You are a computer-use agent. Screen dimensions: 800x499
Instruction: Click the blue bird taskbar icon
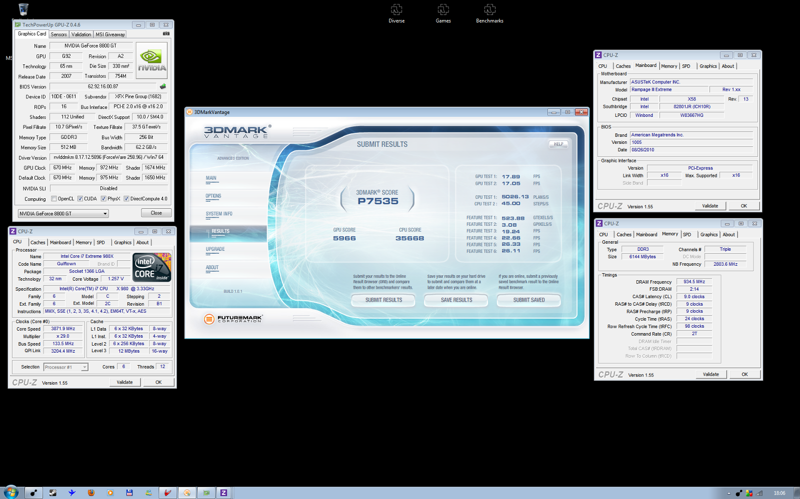tap(72, 493)
